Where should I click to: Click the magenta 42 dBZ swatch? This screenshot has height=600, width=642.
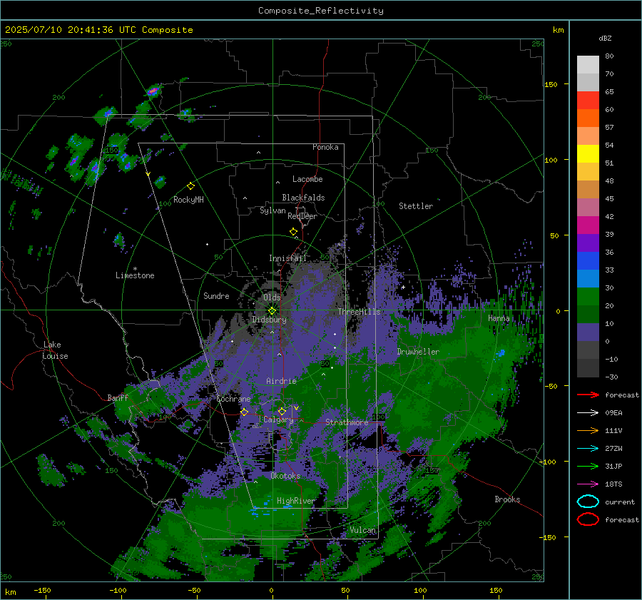[588, 225]
